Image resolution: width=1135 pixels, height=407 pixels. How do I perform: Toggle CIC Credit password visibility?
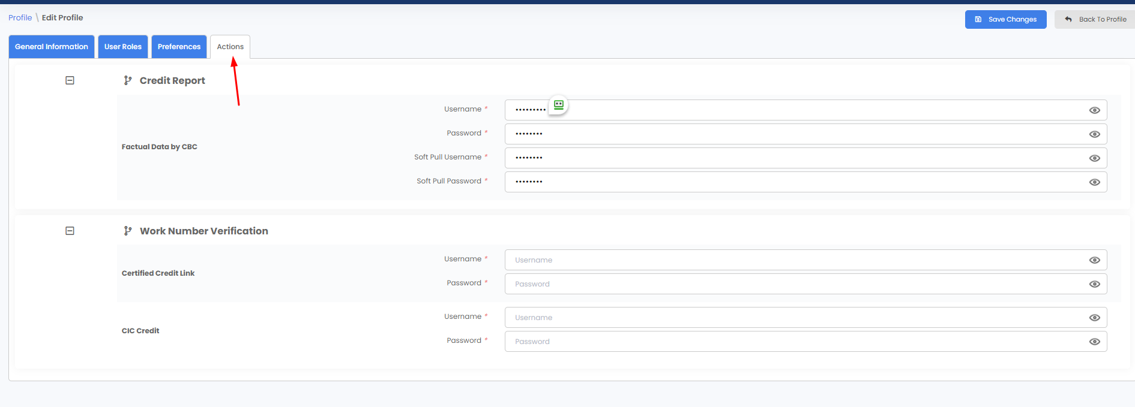[x=1095, y=342]
